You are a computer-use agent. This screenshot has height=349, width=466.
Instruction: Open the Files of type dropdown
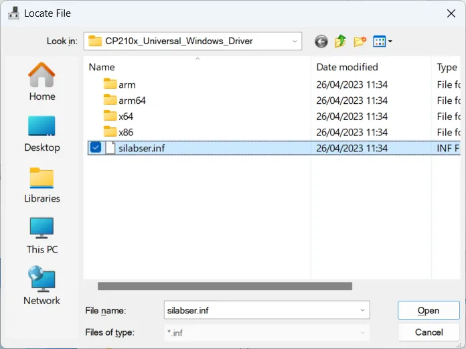[362, 332]
